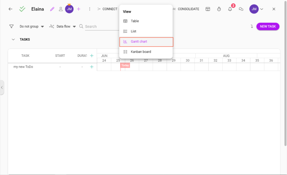
Task: Switch the view to Gantt chart
Action: [x=139, y=41]
